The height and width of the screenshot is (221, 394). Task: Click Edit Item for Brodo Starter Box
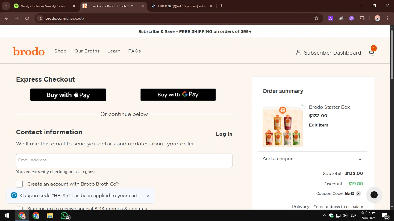pos(318,125)
